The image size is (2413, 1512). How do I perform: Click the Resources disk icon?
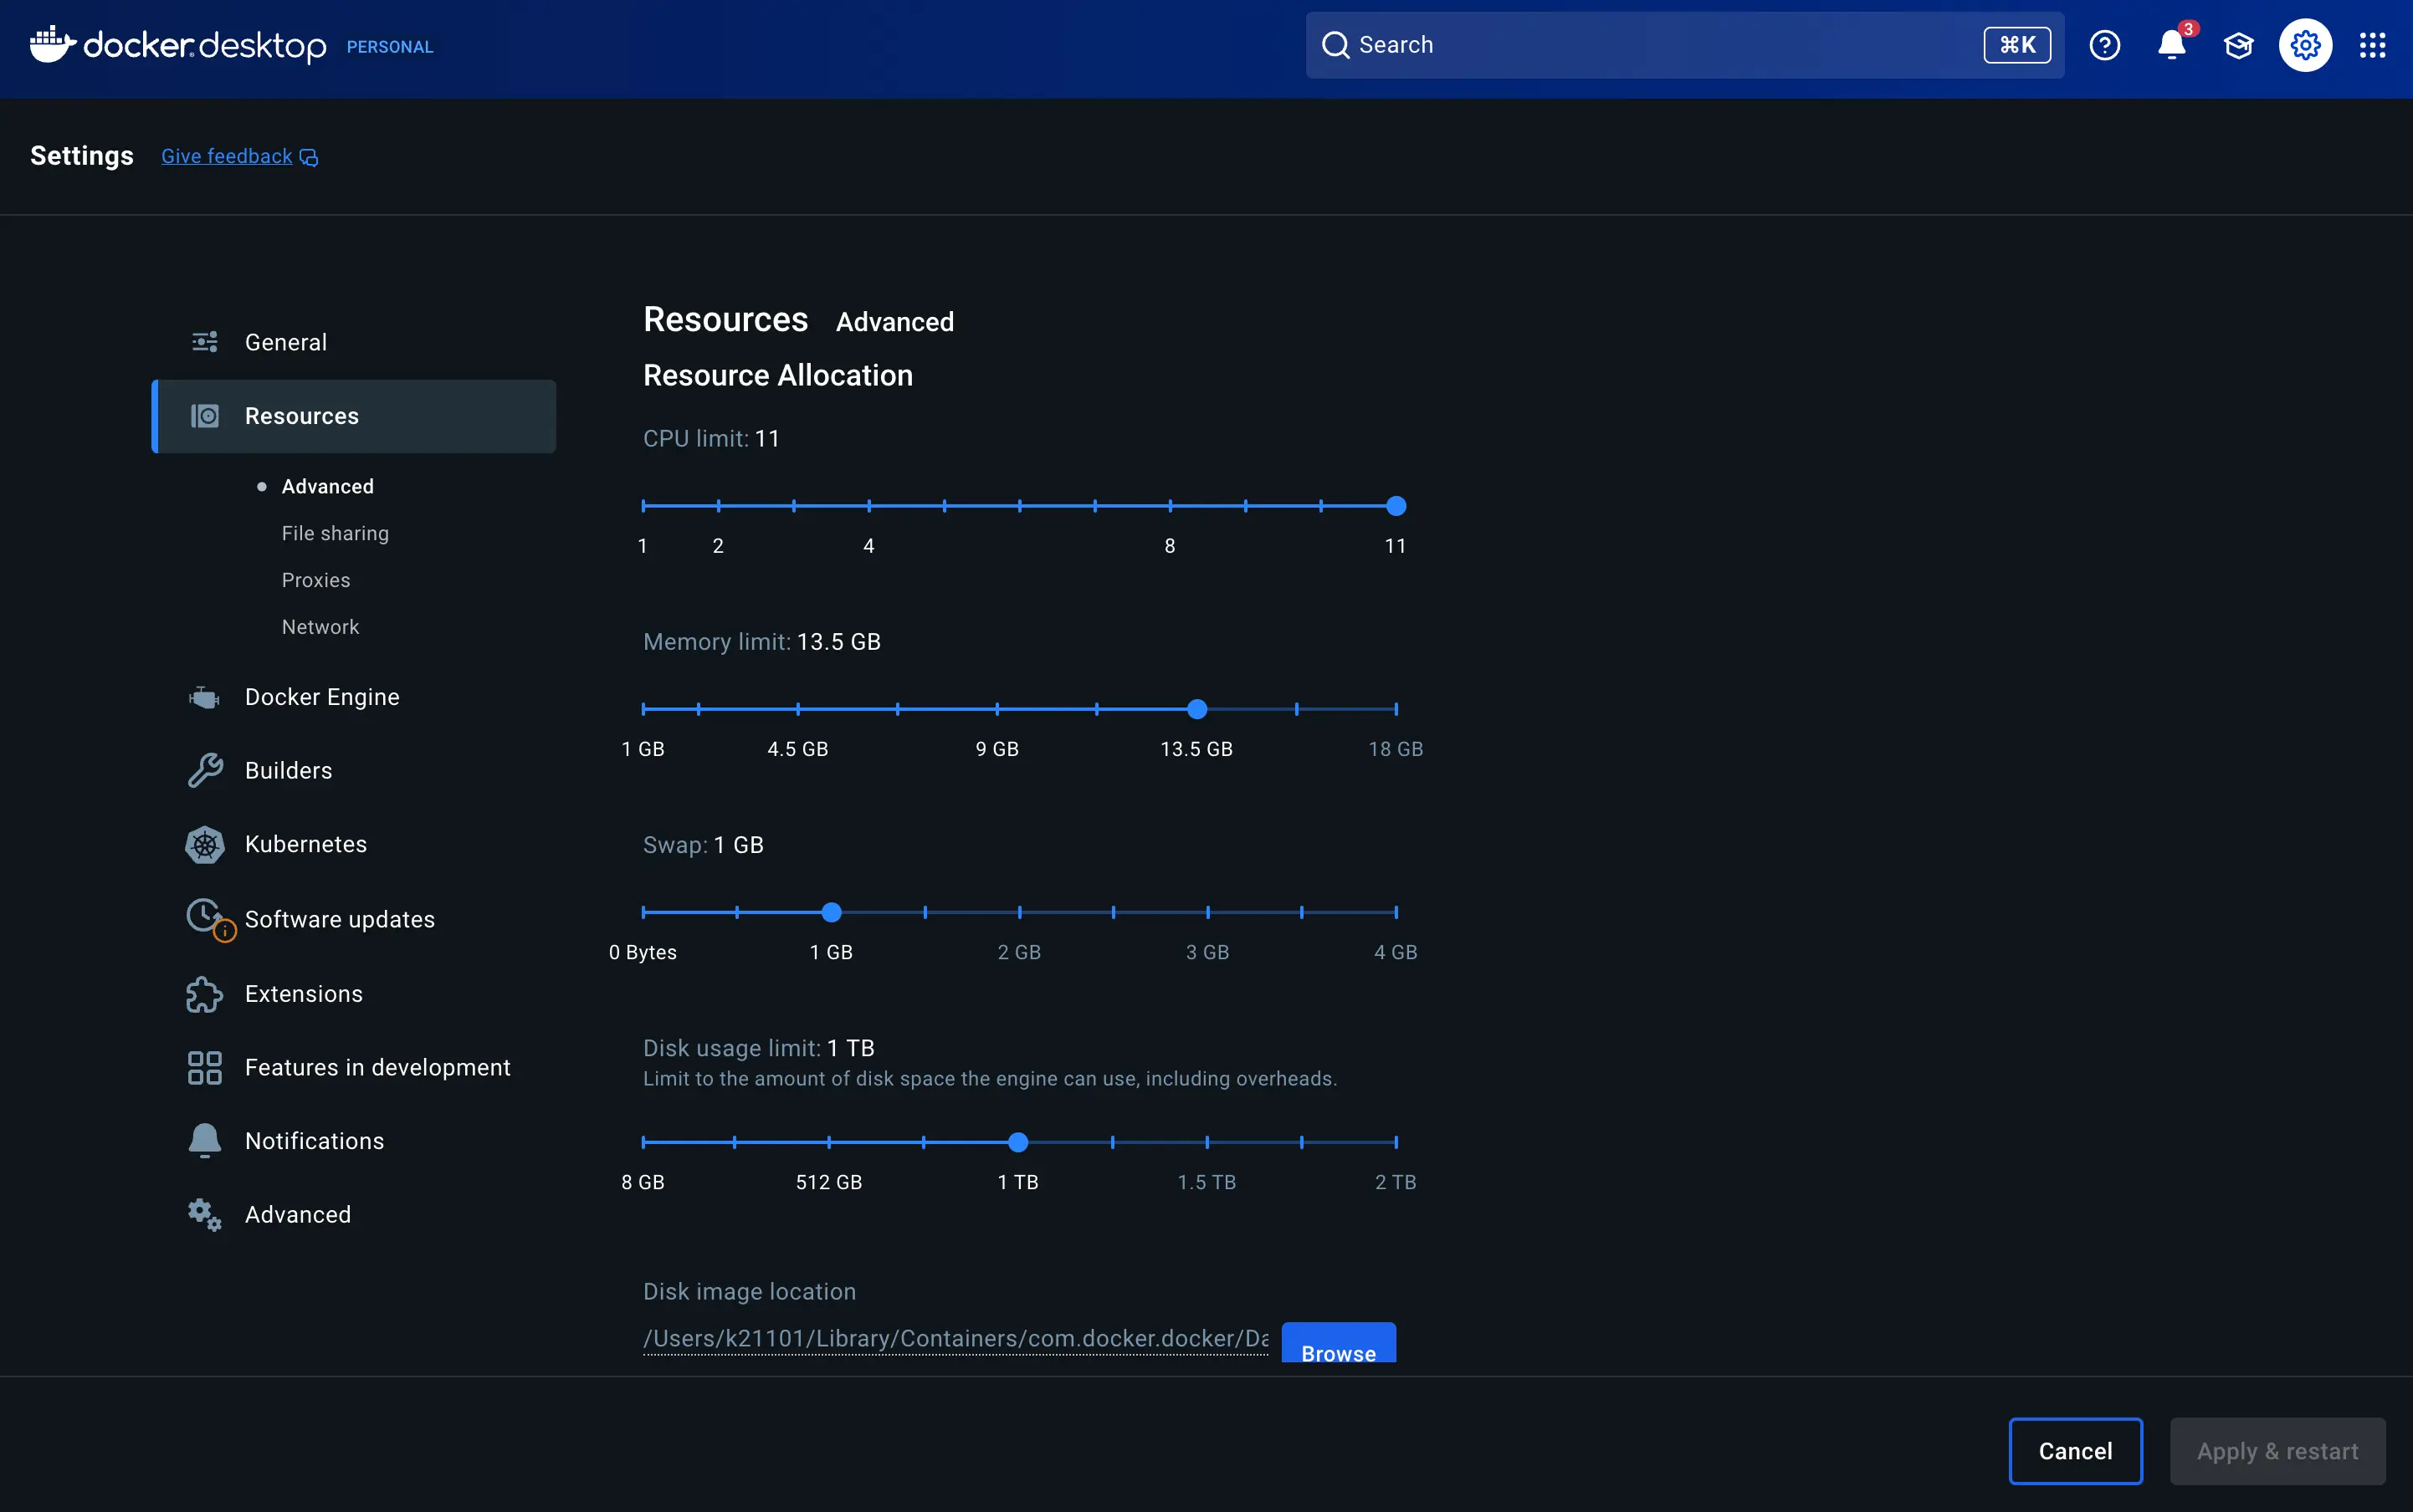click(x=205, y=416)
